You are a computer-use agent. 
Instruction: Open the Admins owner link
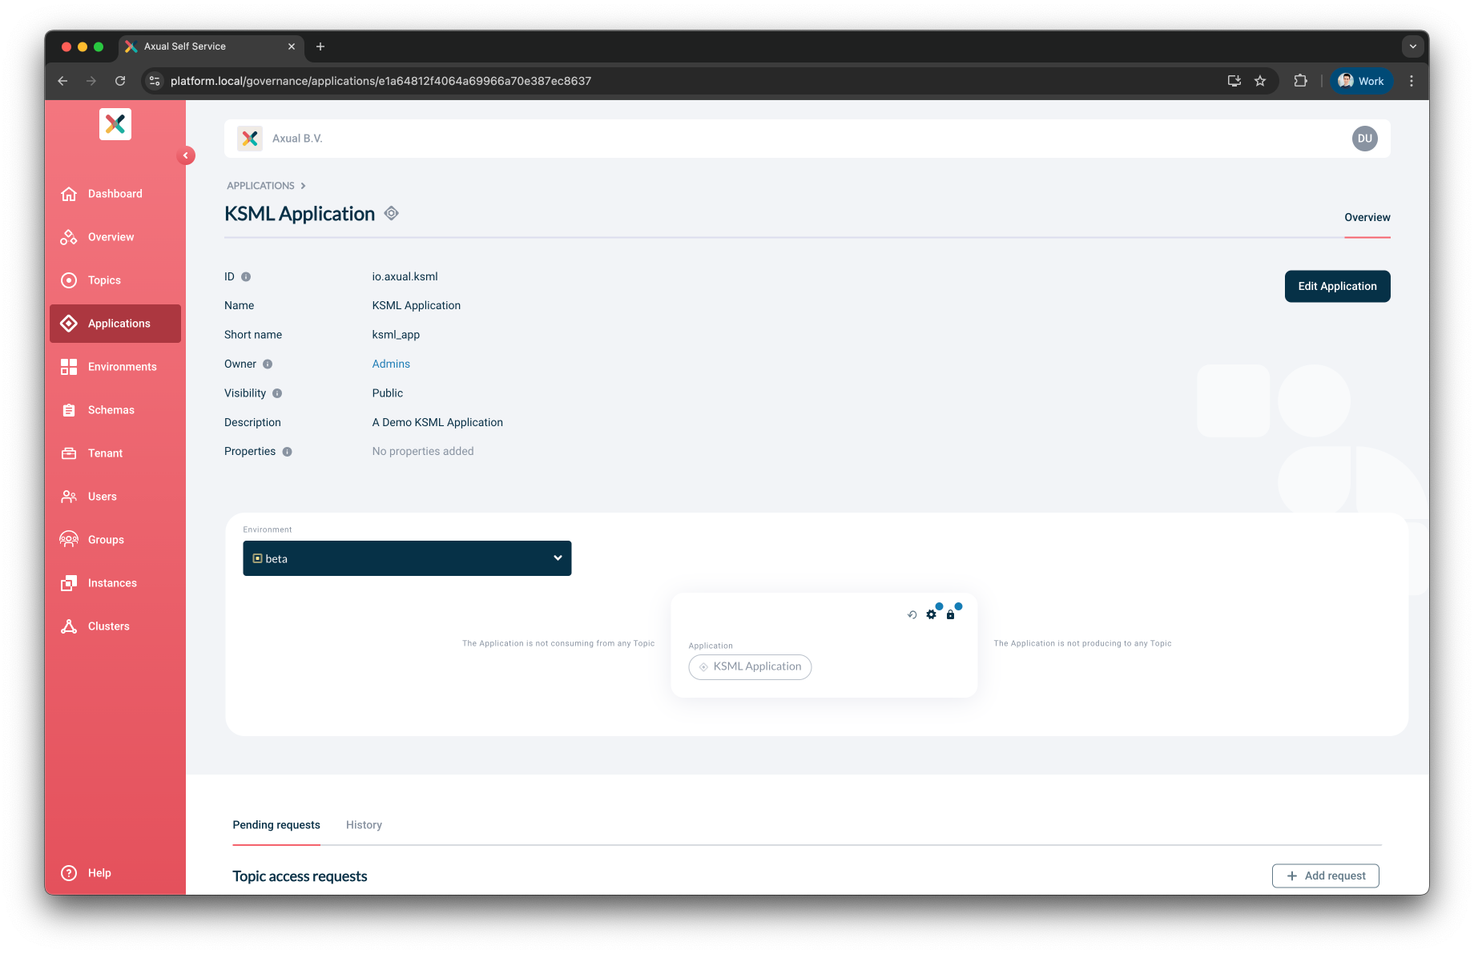(391, 364)
